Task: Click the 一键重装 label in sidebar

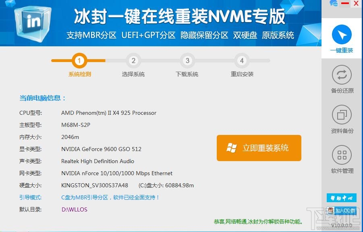Action: click(342, 50)
